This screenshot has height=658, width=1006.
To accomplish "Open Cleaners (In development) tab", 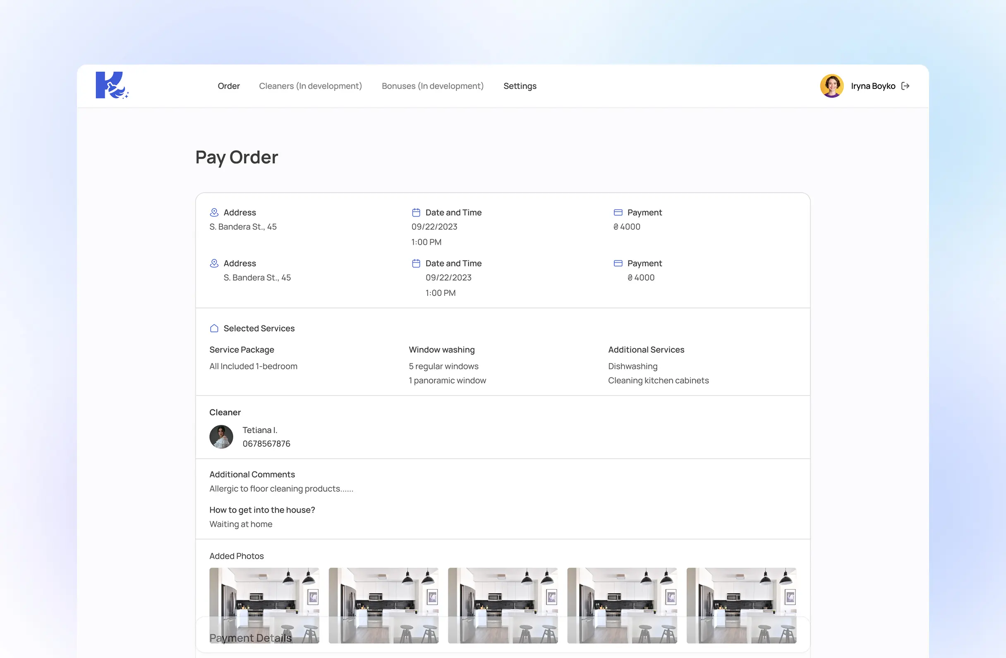I will [x=310, y=86].
